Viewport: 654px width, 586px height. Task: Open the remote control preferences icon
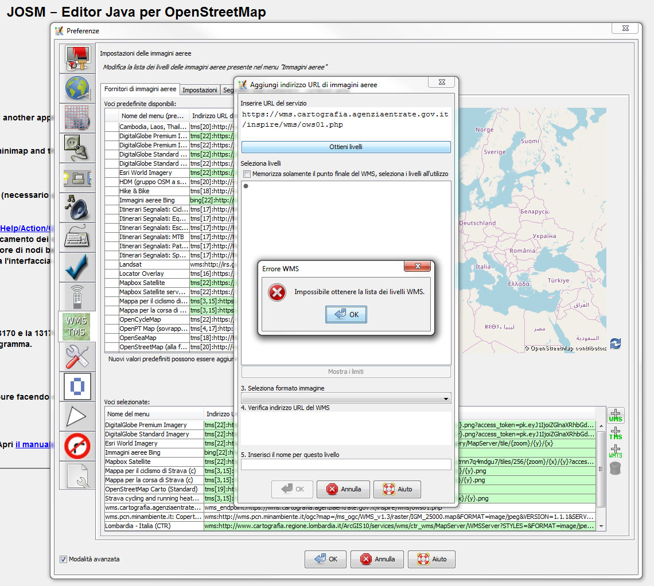click(77, 297)
